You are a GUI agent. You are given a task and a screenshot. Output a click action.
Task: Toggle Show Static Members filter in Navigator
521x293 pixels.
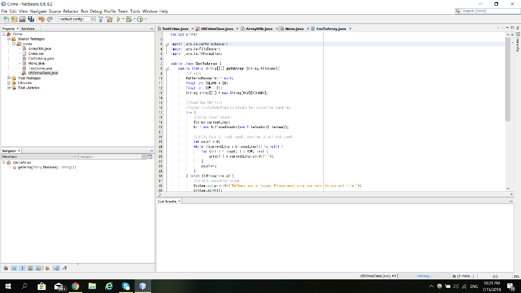coord(23,268)
